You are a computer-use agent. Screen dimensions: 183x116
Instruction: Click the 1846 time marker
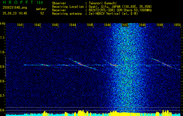point(107,25)
